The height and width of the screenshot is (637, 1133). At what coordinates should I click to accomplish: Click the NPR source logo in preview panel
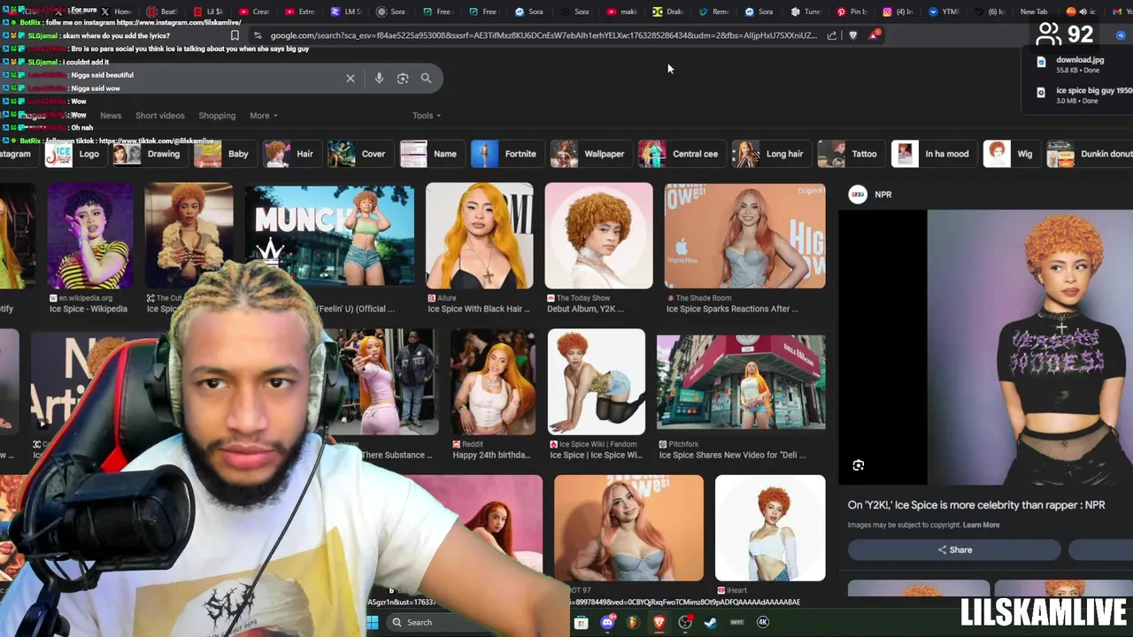tap(857, 195)
